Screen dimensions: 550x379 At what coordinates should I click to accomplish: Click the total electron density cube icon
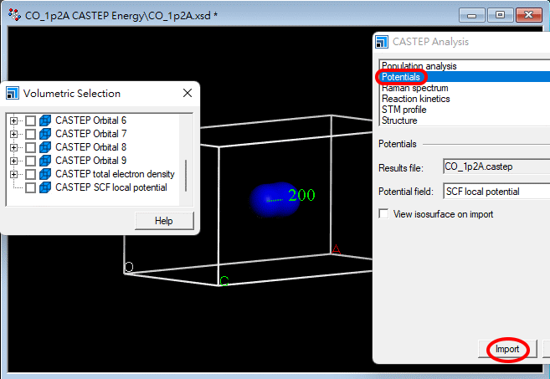45,174
